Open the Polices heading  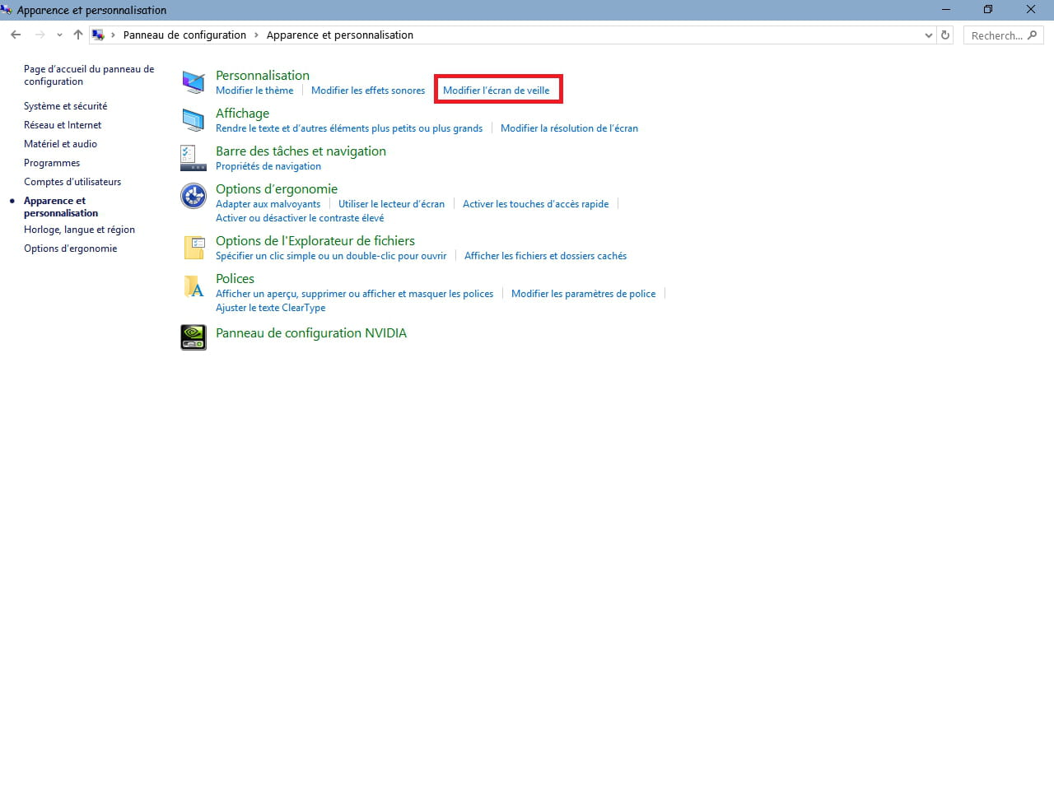pyautogui.click(x=235, y=278)
